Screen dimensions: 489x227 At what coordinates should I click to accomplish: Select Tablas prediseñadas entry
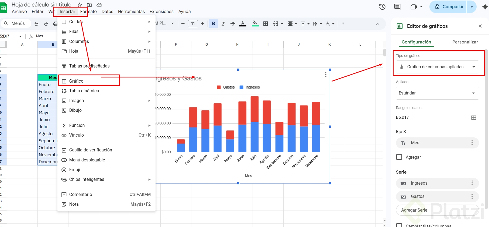pos(106,66)
